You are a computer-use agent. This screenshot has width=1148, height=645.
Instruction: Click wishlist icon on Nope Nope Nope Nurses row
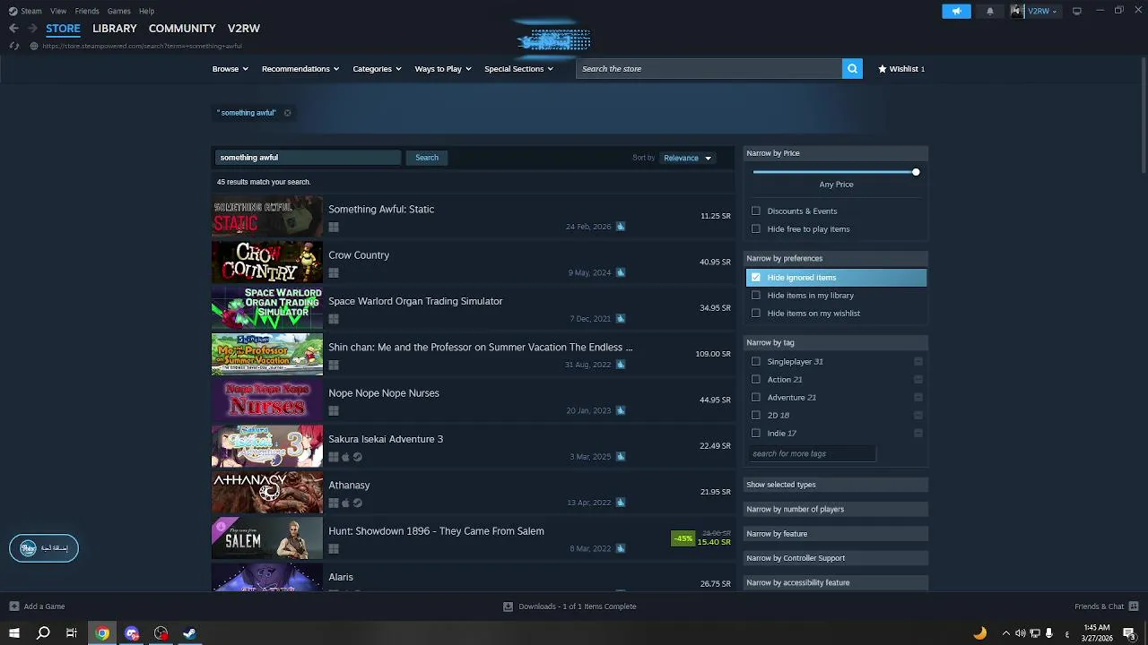pyautogui.click(x=620, y=410)
